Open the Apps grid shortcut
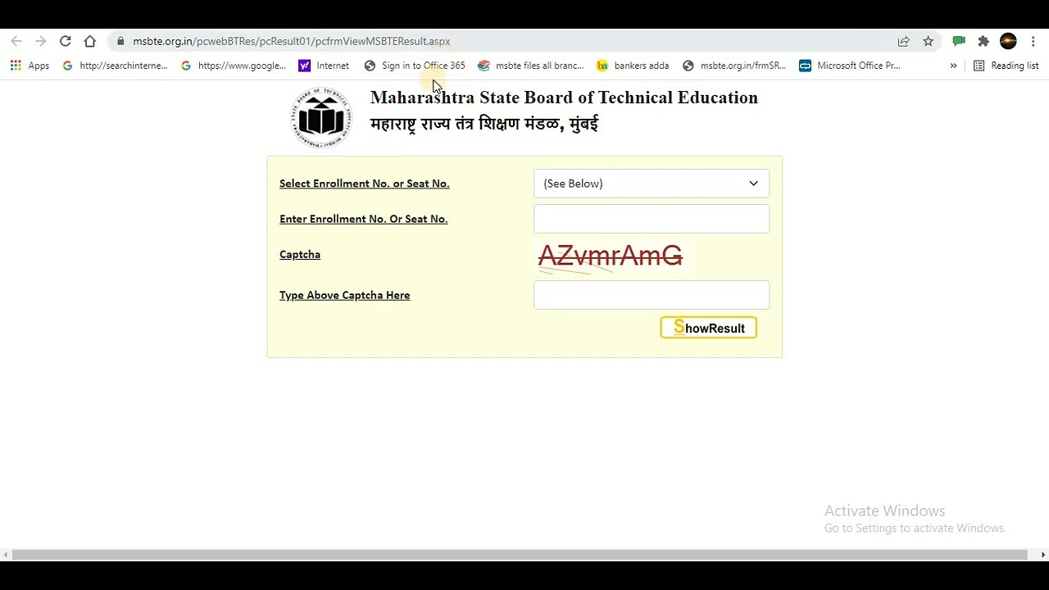 (x=30, y=66)
